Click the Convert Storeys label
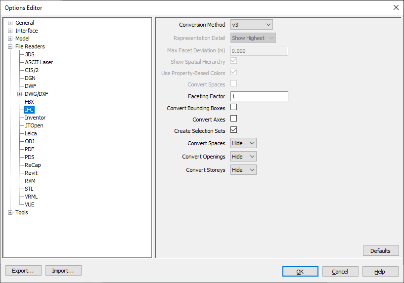Viewport: 404px width, 283px height. click(x=206, y=170)
